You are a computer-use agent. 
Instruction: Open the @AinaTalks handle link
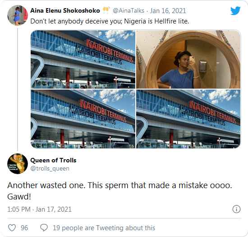pyautogui.click(x=128, y=10)
